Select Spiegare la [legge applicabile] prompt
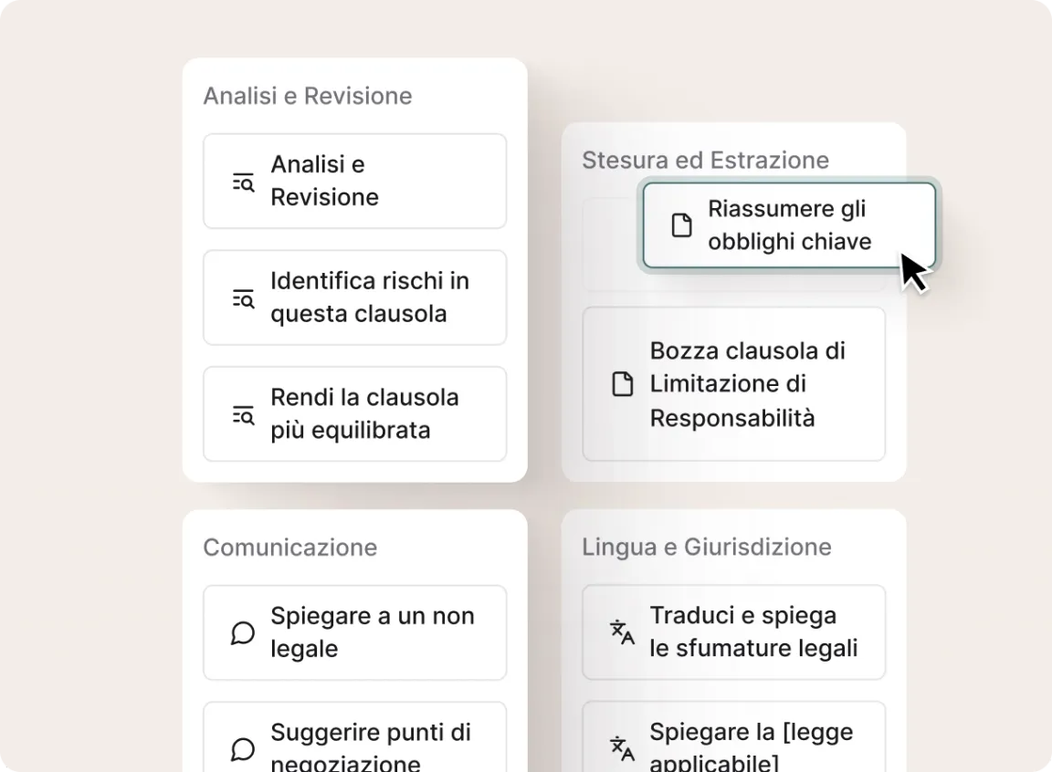1052x772 pixels. point(733,744)
